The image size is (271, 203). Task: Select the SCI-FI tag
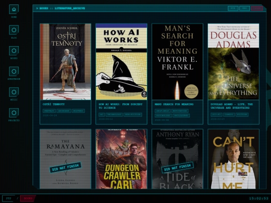coord(216,115)
